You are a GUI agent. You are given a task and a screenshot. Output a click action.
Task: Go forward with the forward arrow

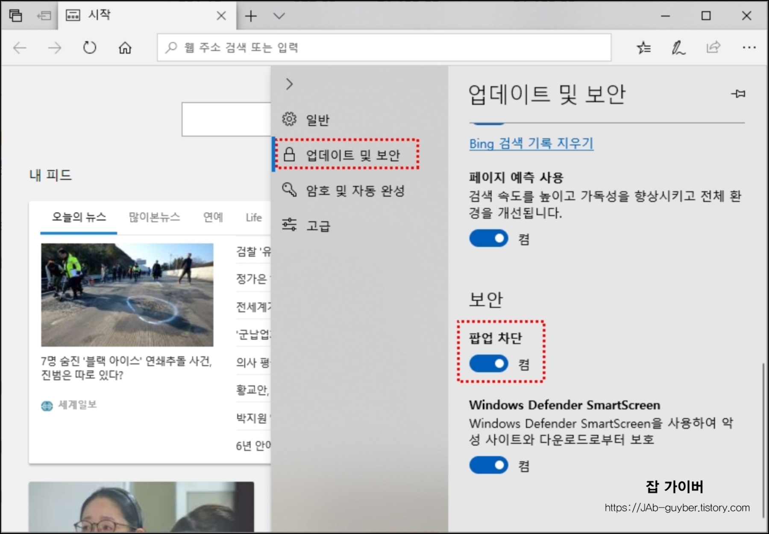(55, 48)
